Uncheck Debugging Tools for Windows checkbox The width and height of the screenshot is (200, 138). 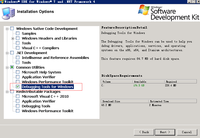tap(18, 87)
